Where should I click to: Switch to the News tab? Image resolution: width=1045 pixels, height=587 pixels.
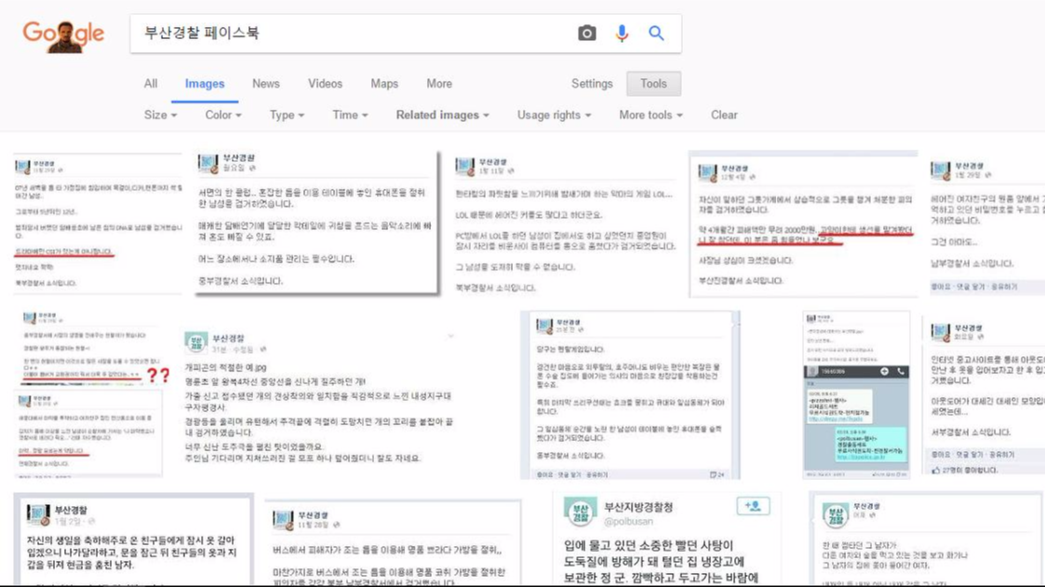coord(265,84)
